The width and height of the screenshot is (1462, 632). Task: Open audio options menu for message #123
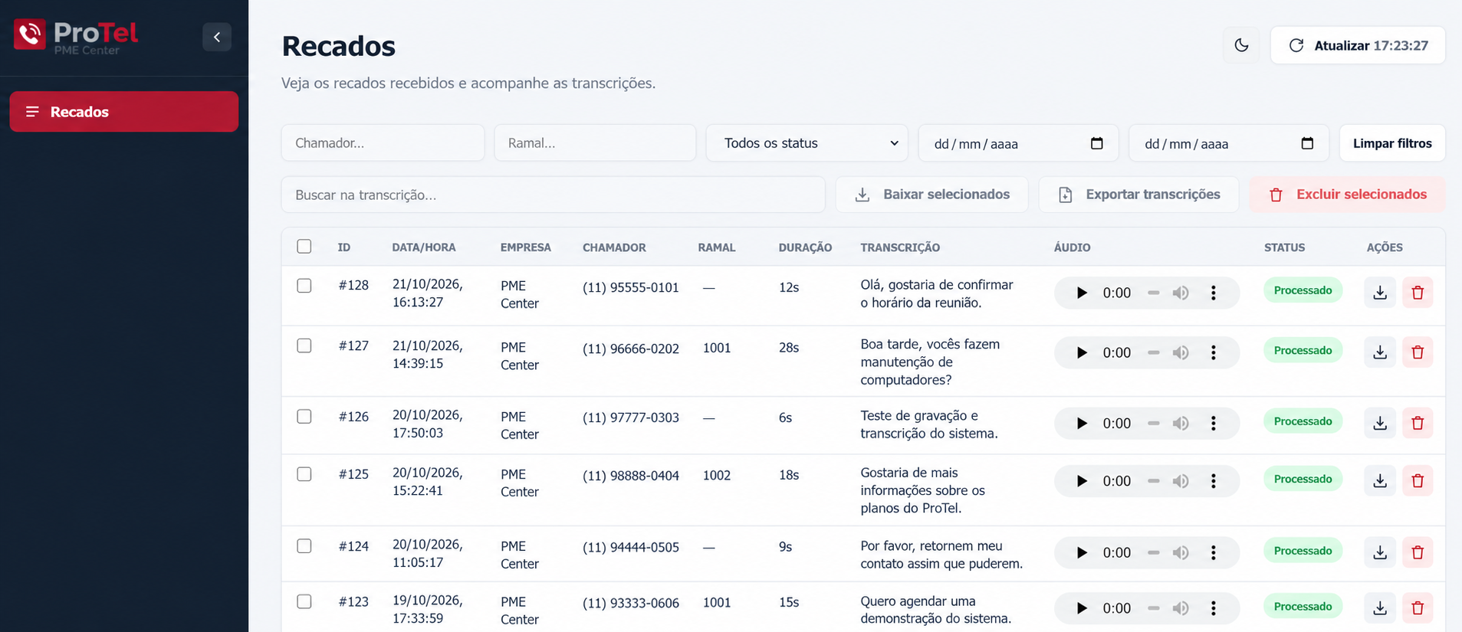(1214, 608)
